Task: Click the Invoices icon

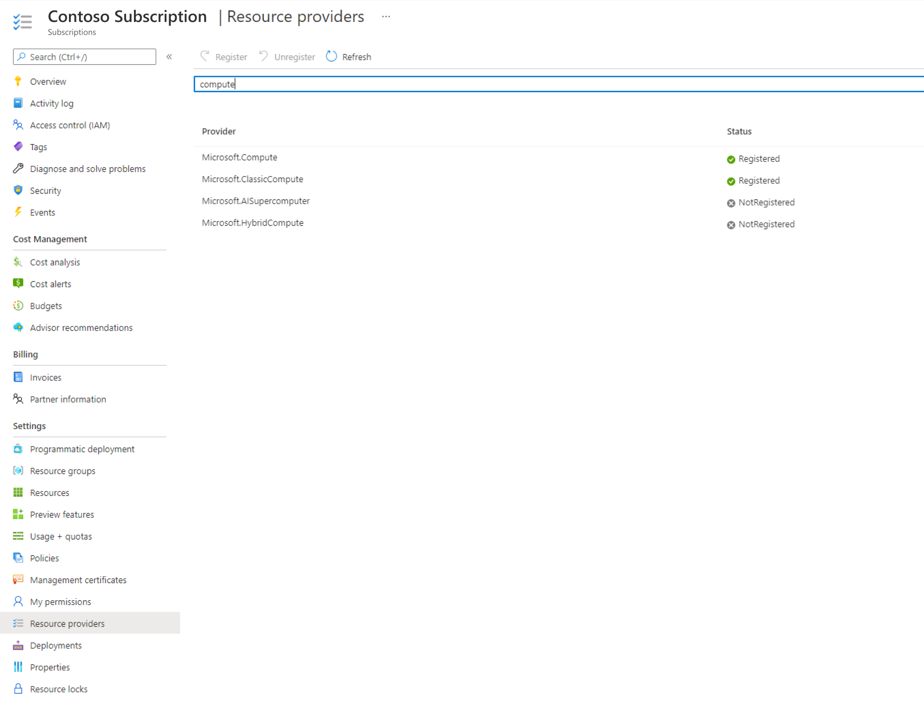Action: point(18,377)
